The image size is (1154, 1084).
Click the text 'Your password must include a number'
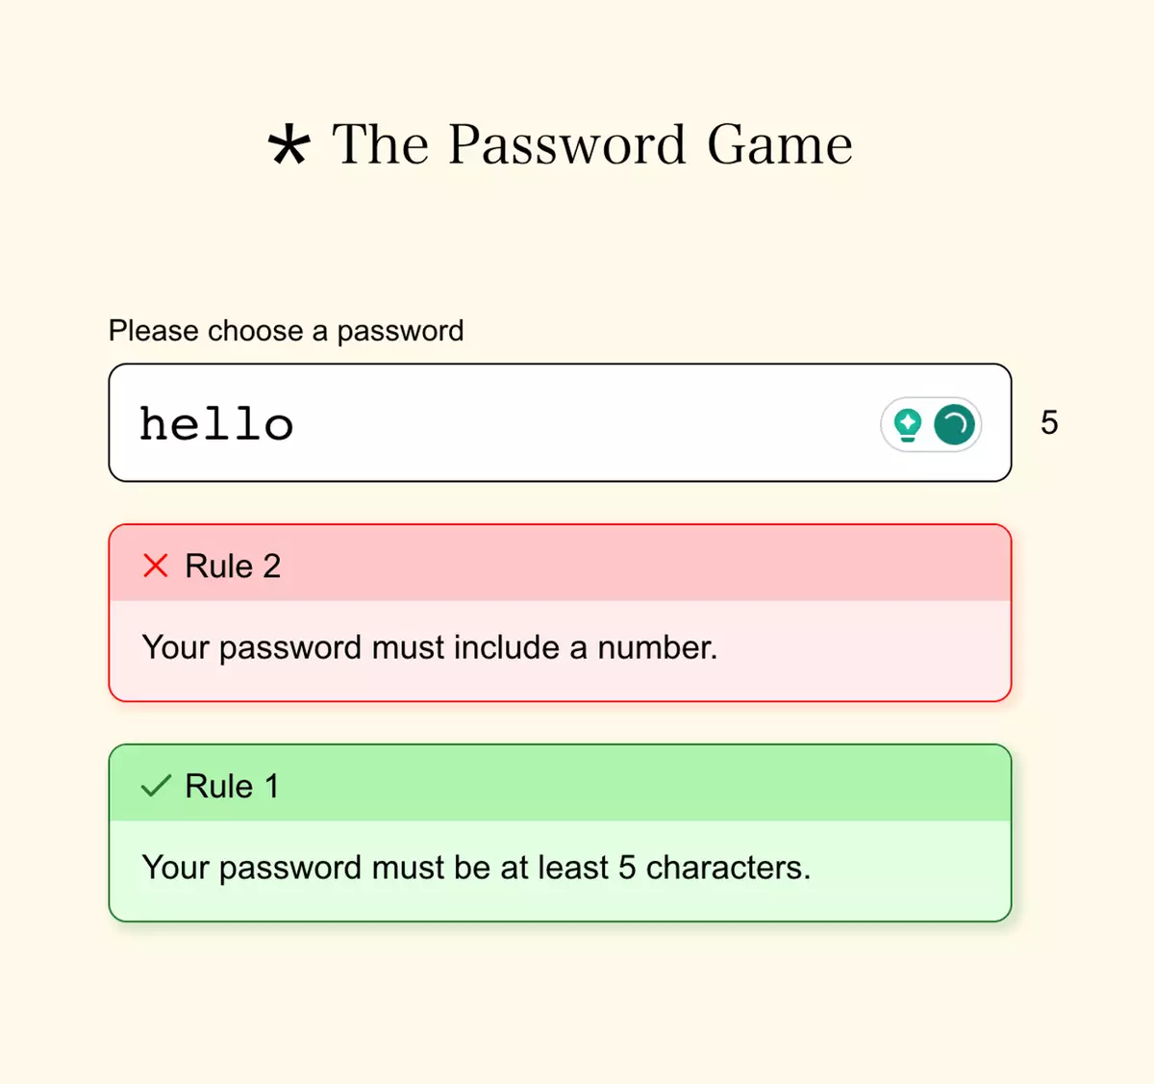(x=430, y=647)
